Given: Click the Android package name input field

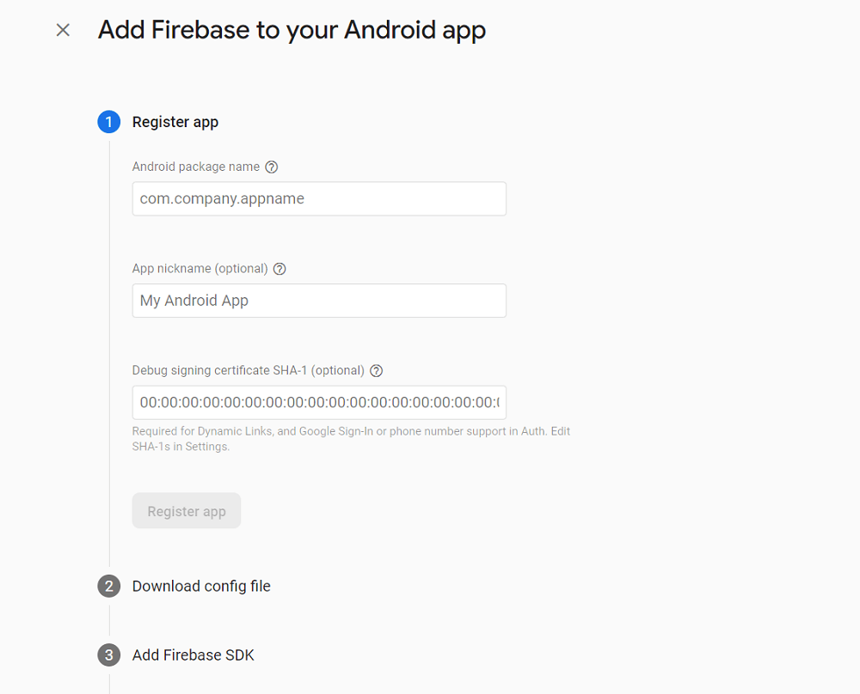Looking at the screenshot, I should [x=318, y=198].
